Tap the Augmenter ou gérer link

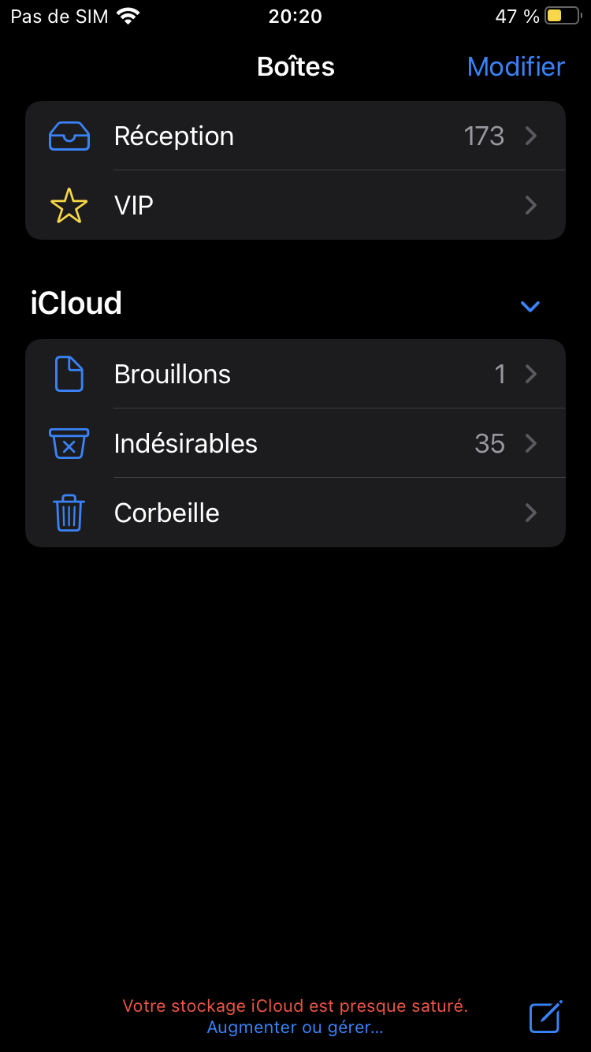click(x=295, y=1028)
